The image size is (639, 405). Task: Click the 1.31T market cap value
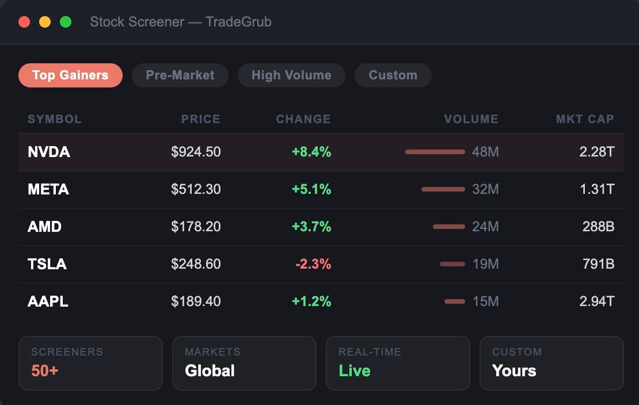tap(596, 189)
